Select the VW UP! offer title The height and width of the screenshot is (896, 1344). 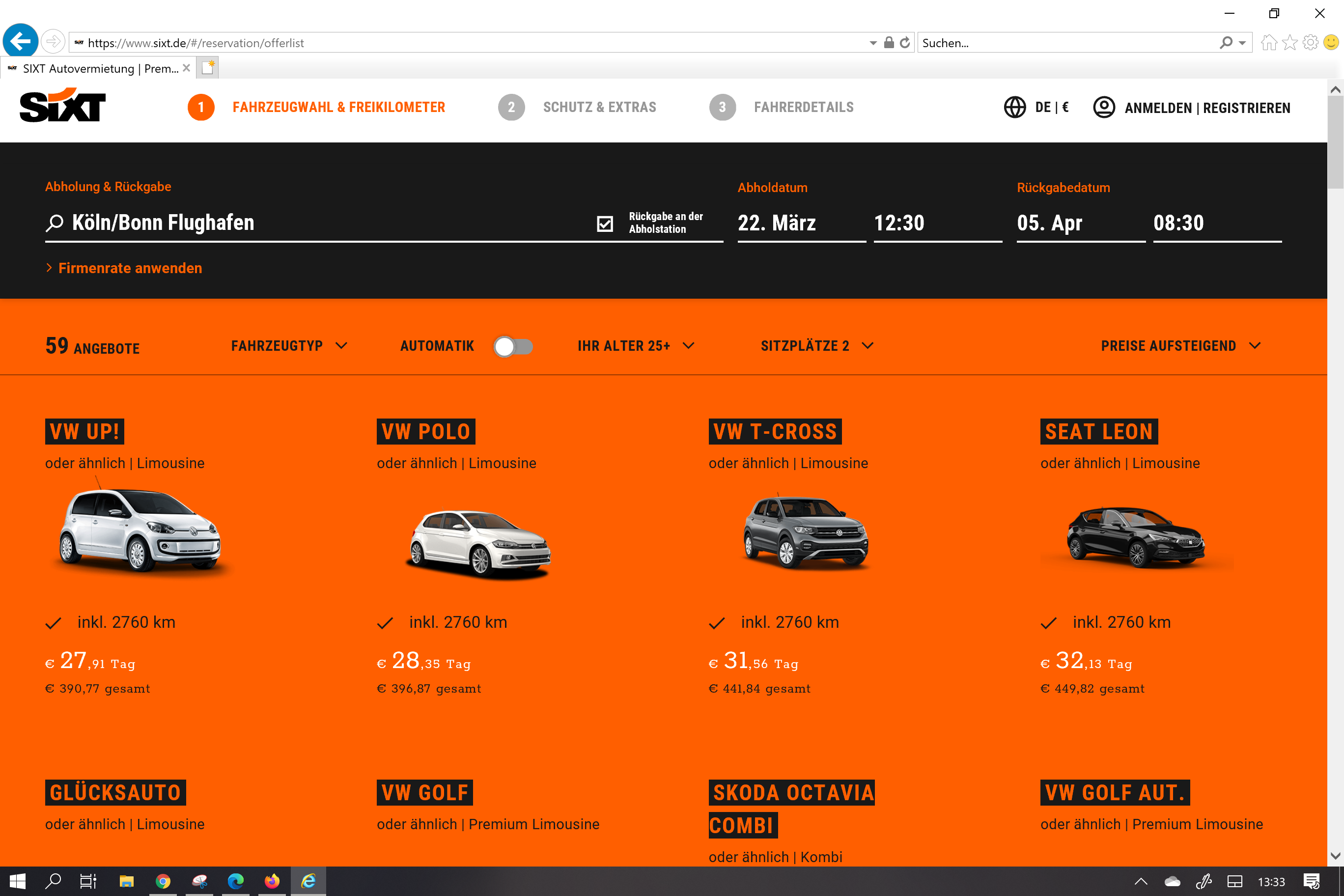(84, 431)
